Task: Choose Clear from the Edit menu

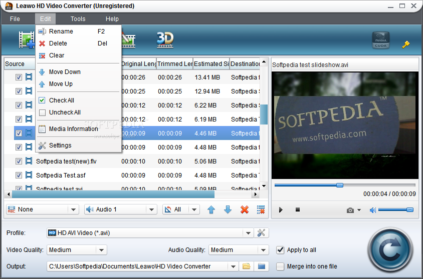Action: pos(78,55)
